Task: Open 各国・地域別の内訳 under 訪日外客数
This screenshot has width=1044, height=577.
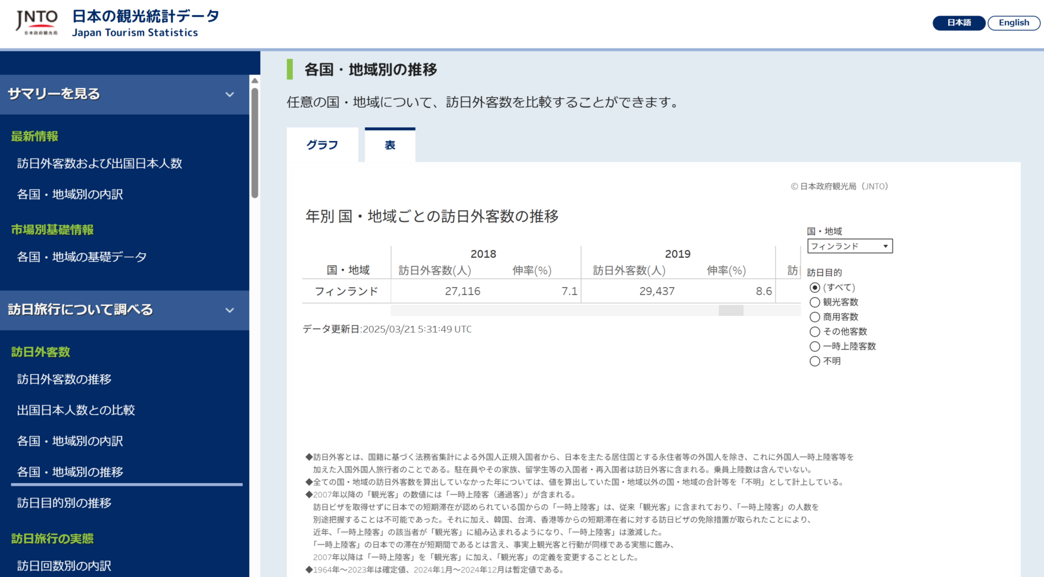Action: point(70,441)
